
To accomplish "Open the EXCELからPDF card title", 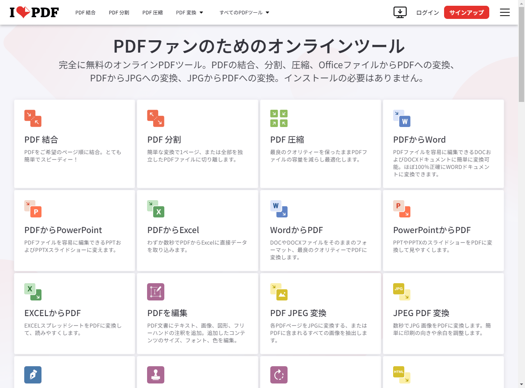I will 53,313.
